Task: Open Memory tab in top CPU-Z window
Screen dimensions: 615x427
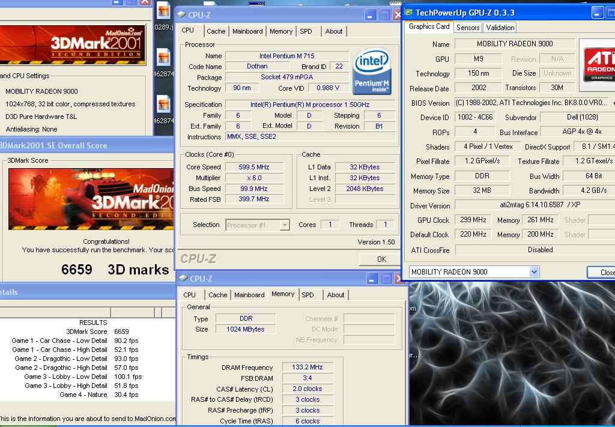Action: click(281, 31)
